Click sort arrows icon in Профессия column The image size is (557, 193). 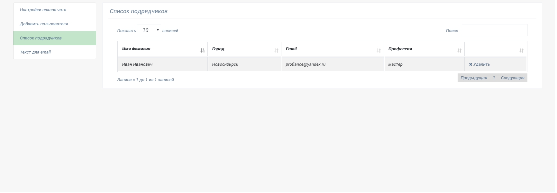459,50
